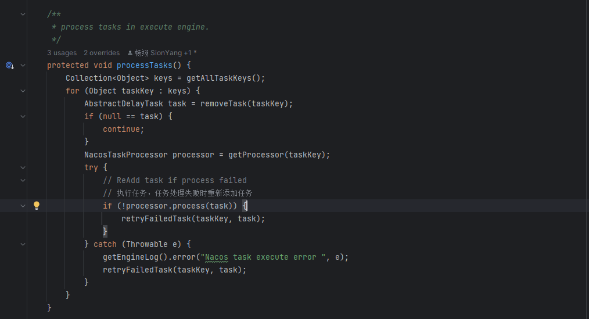Click the processTasks method name
The width and height of the screenshot is (589, 319).
pyautogui.click(x=144, y=66)
